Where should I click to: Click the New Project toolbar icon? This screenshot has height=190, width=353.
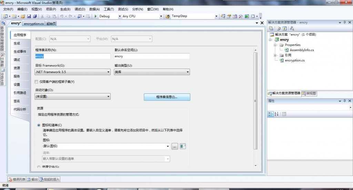click(x=6, y=16)
